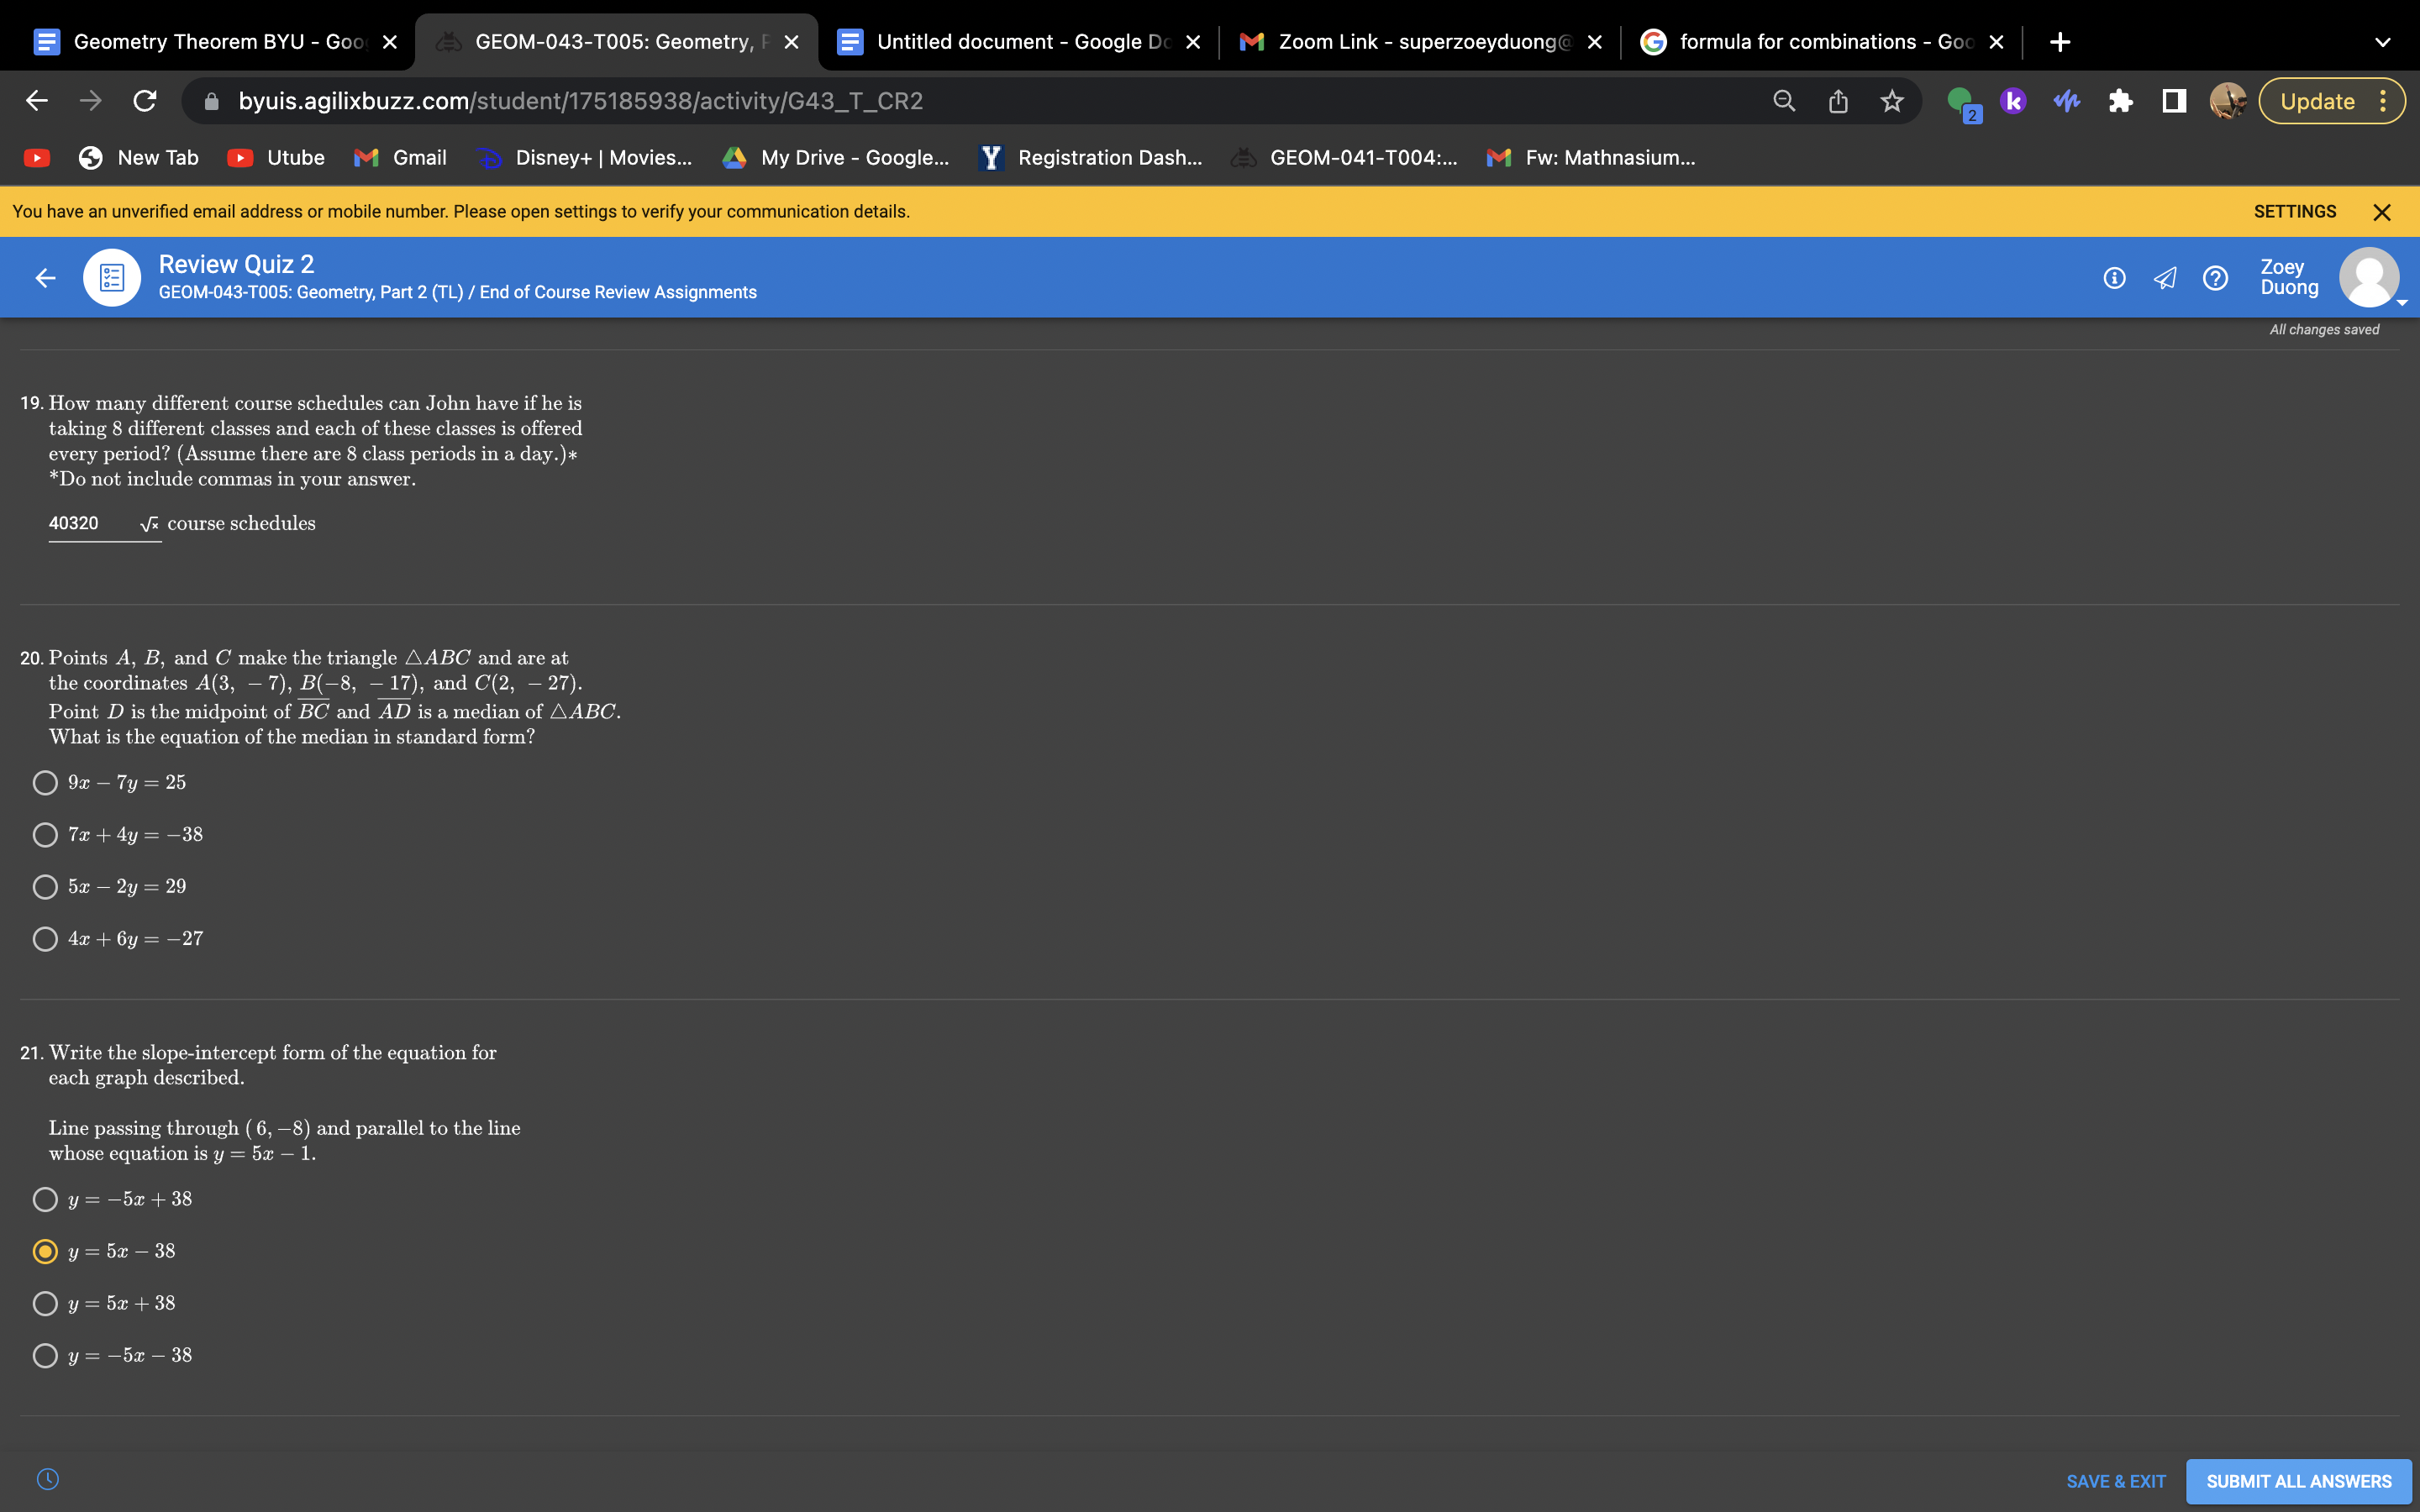Select the answer 5x − 2y = 29
Image resolution: width=2420 pixels, height=1512 pixels.
(x=45, y=887)
